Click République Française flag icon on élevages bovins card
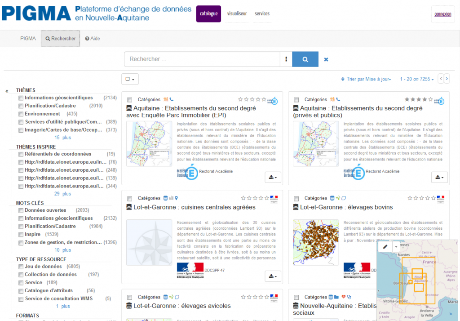Viewport: 460px width, 321px height. pos(441,200)
